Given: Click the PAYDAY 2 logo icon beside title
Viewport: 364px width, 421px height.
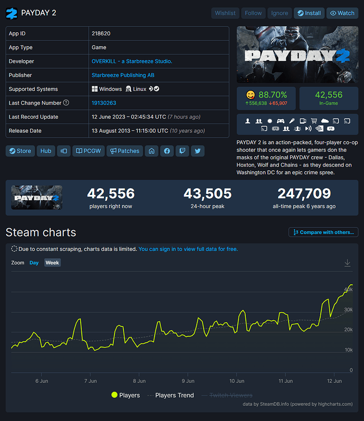Looking at the screenshot, I should 12,13.
